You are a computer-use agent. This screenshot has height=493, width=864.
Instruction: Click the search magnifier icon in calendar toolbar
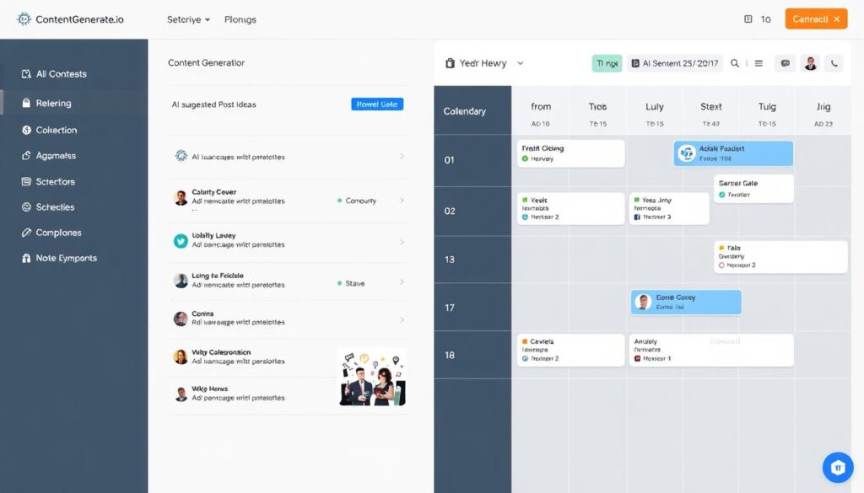pyautogui.click(x=735, y=63)
